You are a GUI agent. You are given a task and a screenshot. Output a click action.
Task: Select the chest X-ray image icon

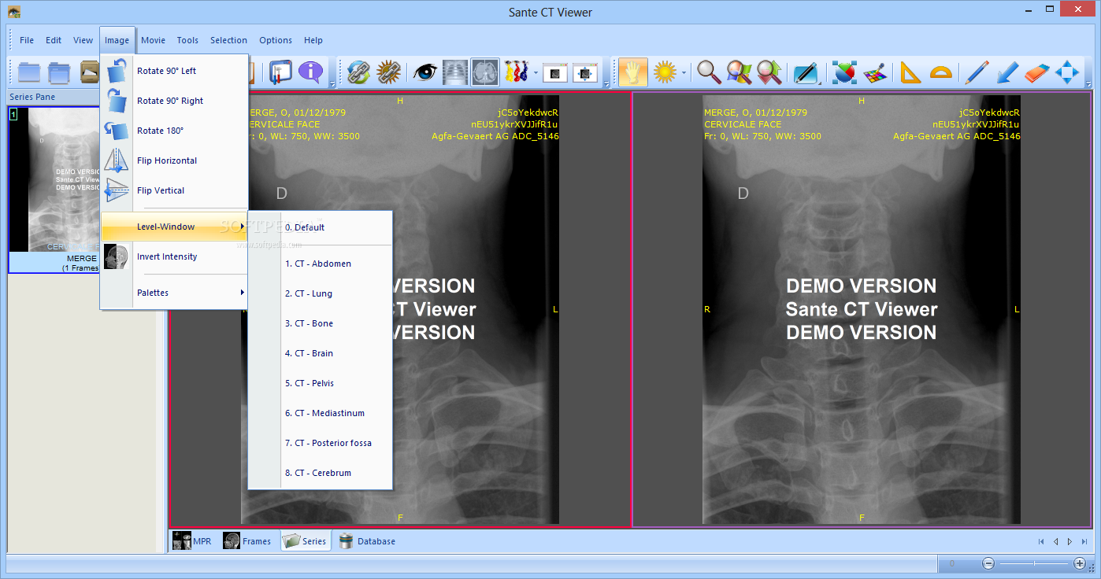click(455, 72)
